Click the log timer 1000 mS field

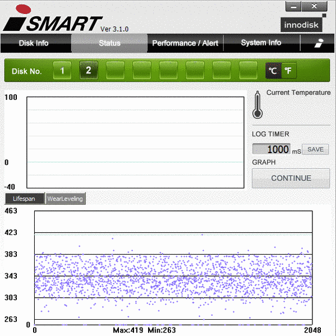click(271, 149)
